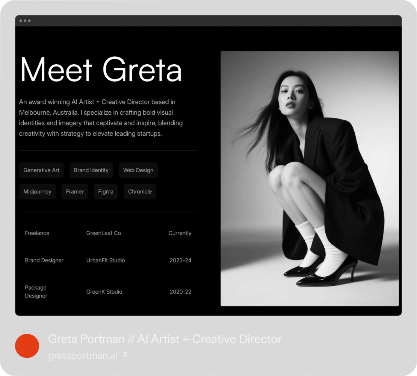Click the Framer tool tag

[75, 192]
